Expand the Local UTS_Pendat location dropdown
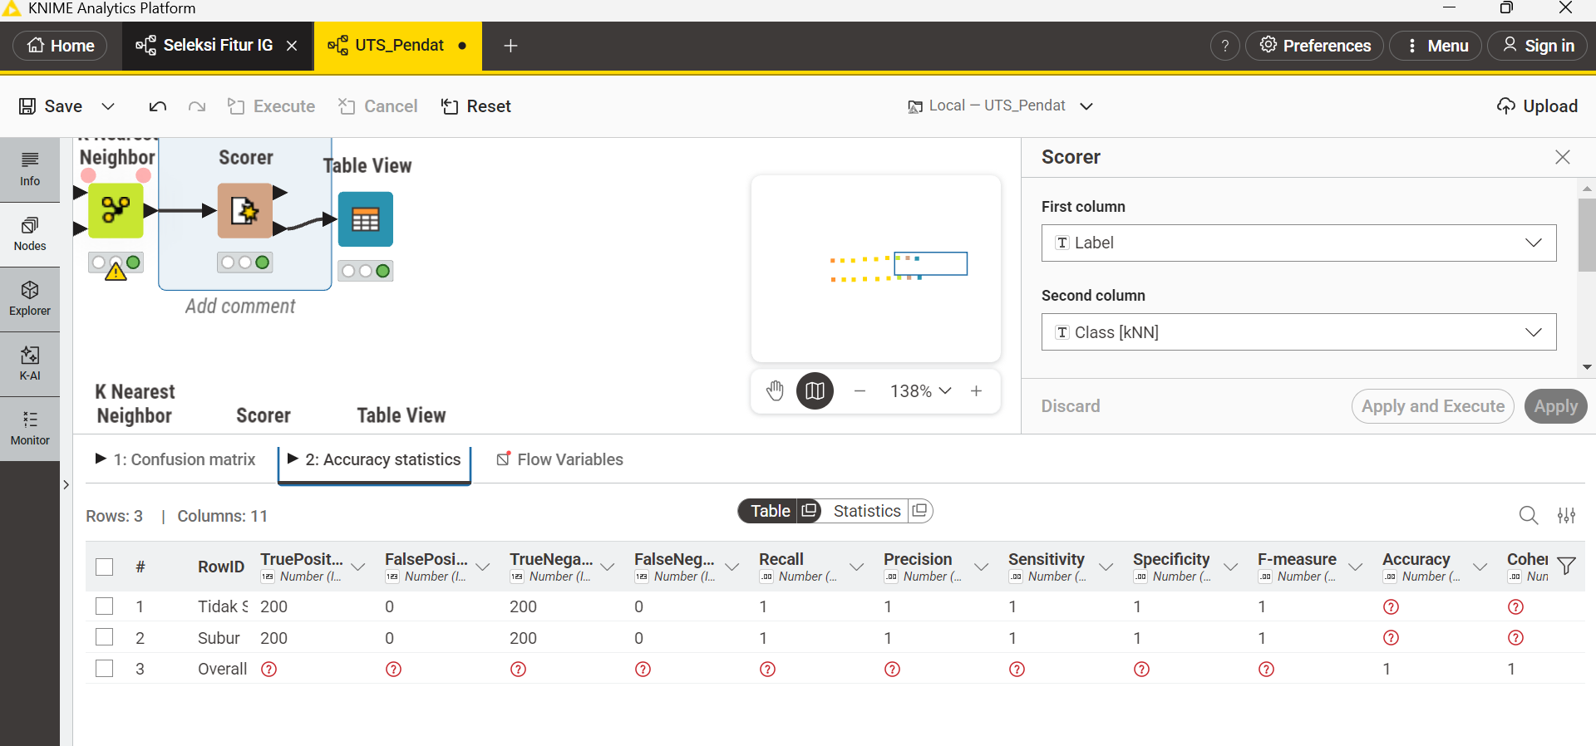Viewport: 1596px width, 746px height. [1086, 106]
